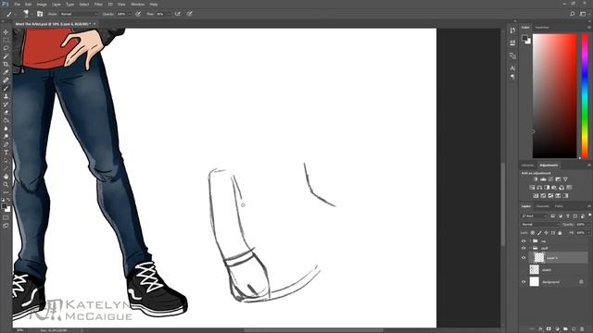
Task: Select the Lasso tool
Action: [6, 48]
